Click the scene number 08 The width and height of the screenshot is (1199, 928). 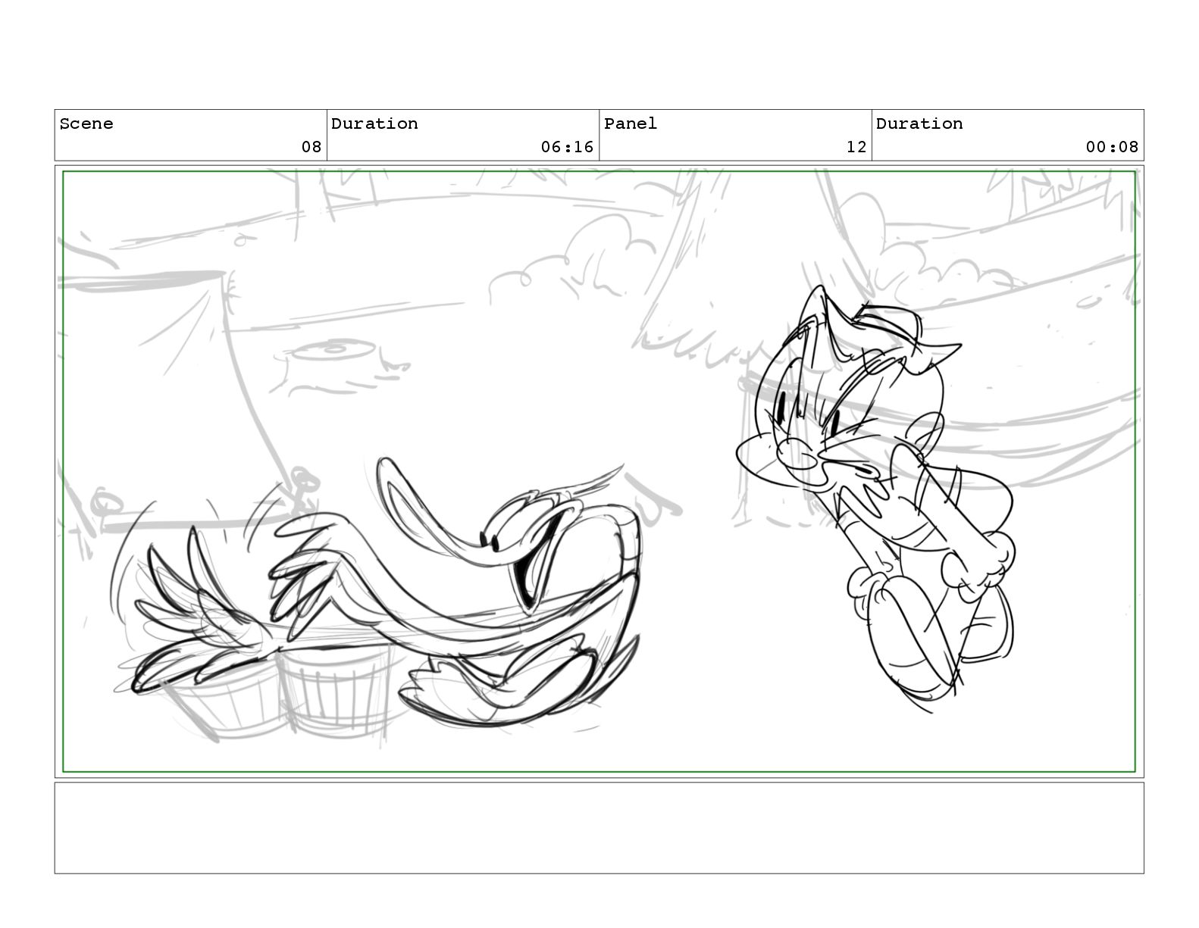pos(311,147)
